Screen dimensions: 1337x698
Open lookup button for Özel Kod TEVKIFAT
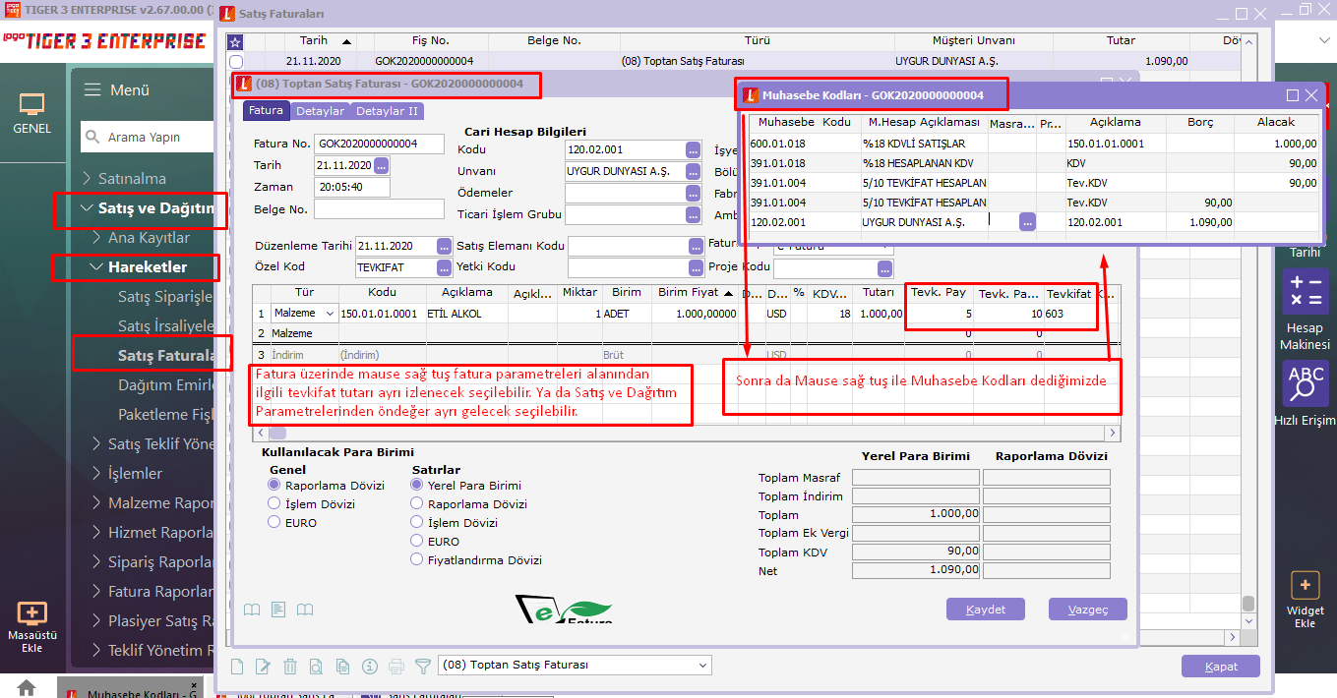(445, 267)
